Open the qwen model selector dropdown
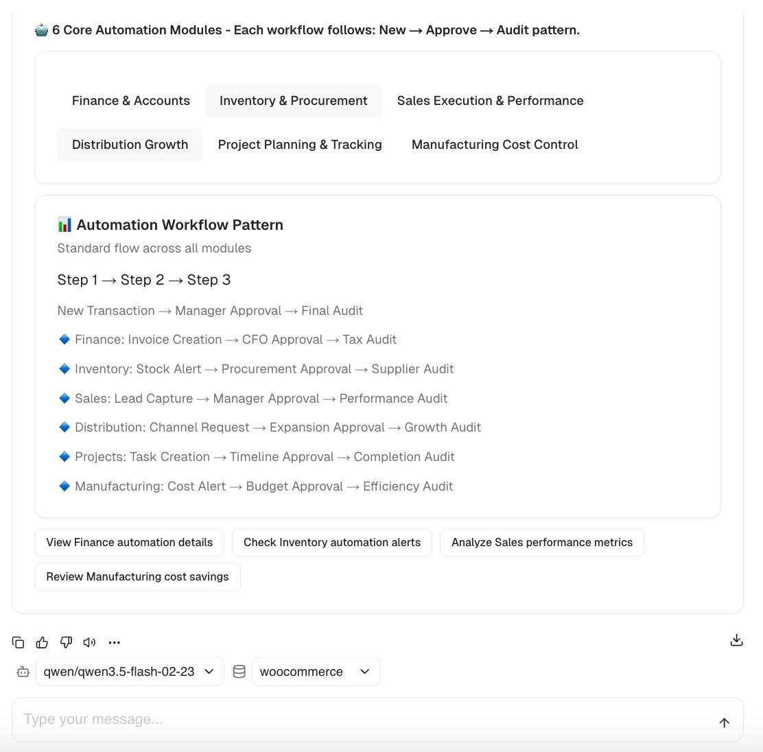Image resolution: width=763 pixels, height=752 pixels. pos(130,672)
